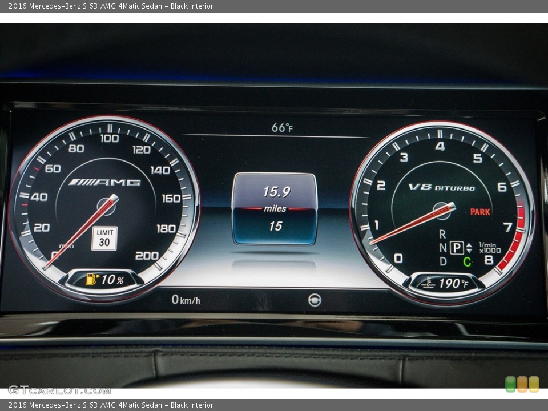The width and height of the screenshot is (548, 411).
Task: Click the bottom caption Black Interior text
Action: (x=192, y=405)
